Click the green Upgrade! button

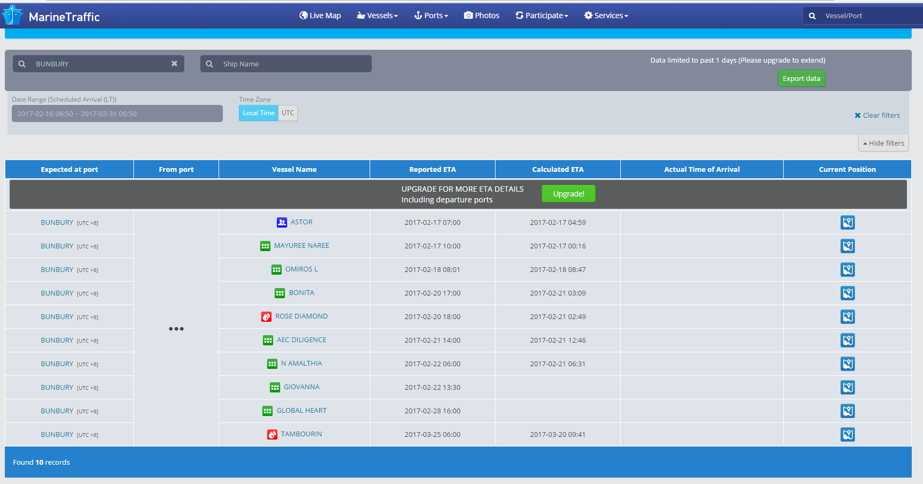(x=568, y=194)
